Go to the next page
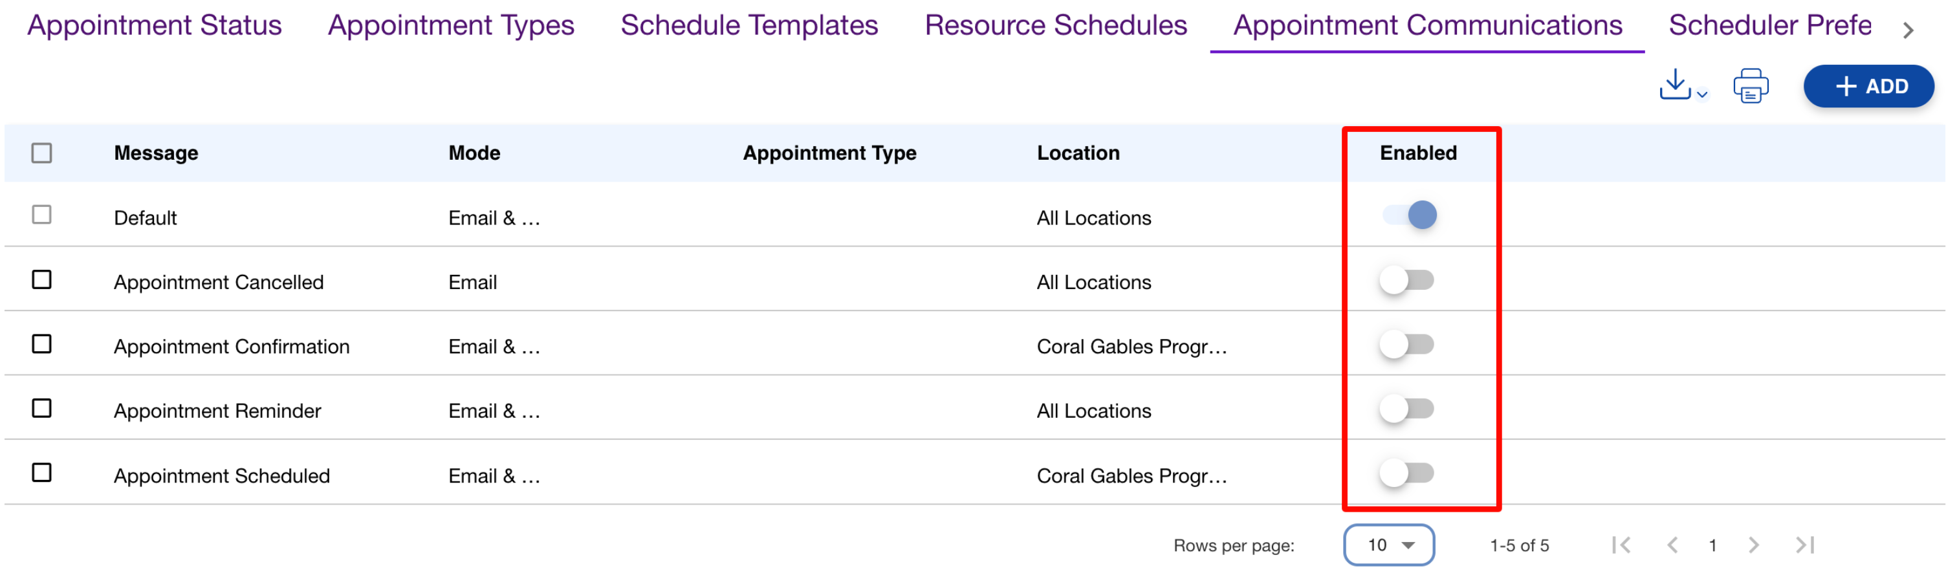 pos(1753,545)
